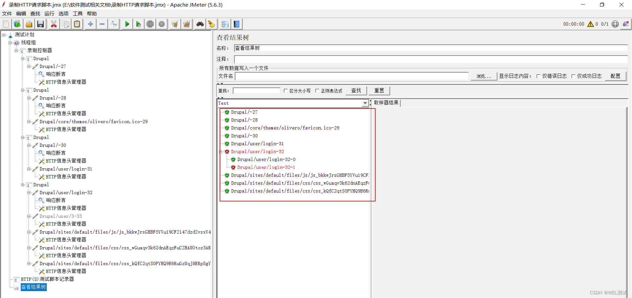The image size is (632, 298).
Task: Click the Paste clipboard icon
Action: 77,24
